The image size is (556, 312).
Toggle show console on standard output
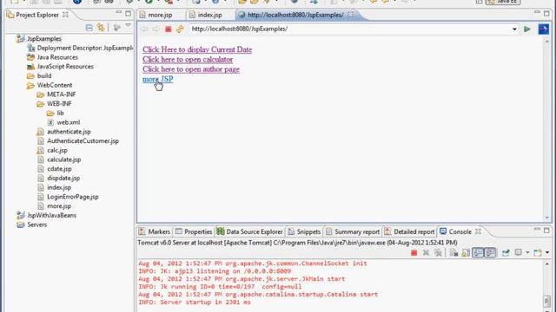tap(478, 252)
